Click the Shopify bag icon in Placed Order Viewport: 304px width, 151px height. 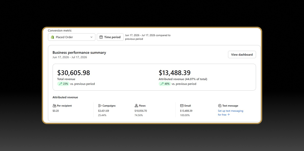click(x=52, y=37)
